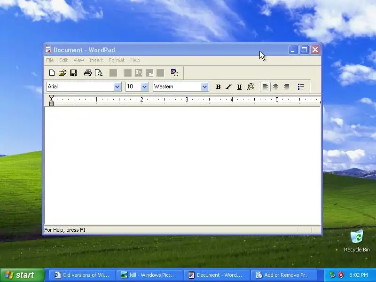The height and width of the screenshot is (282, 376).
Task: Enable Center alignment
Action: (276, 87)
